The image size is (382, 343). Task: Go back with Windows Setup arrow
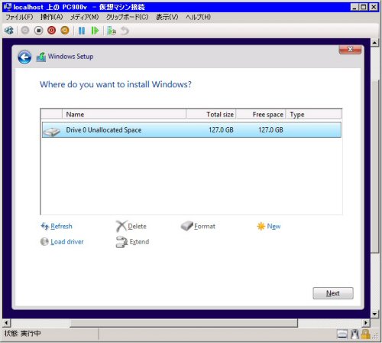pos(24,57)
